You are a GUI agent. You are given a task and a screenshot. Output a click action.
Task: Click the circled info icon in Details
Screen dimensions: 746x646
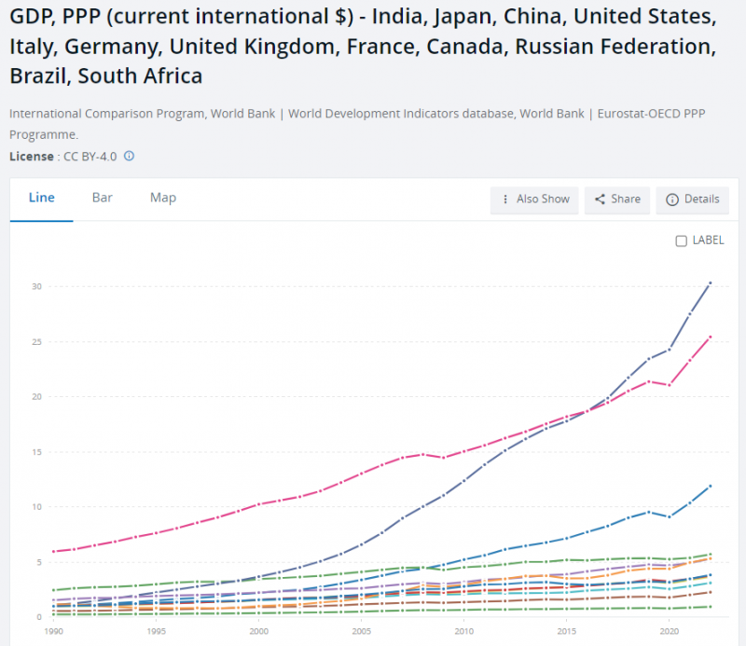point(671,199)
